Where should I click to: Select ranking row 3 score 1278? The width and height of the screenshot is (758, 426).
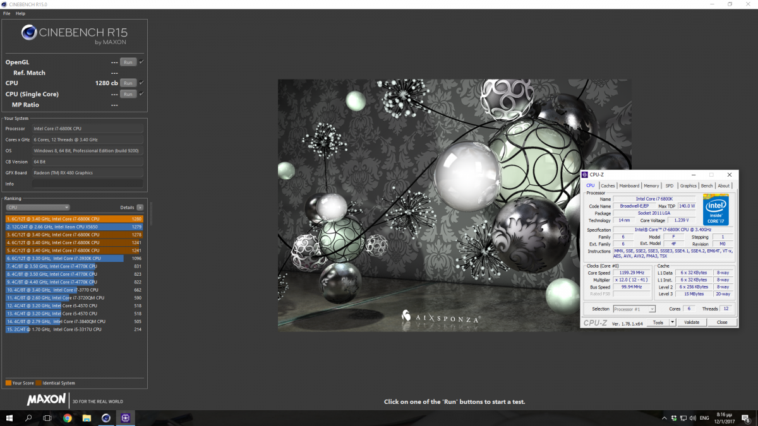75,235
